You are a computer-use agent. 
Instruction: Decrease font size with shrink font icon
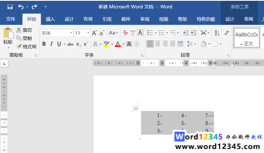point(102,33)
